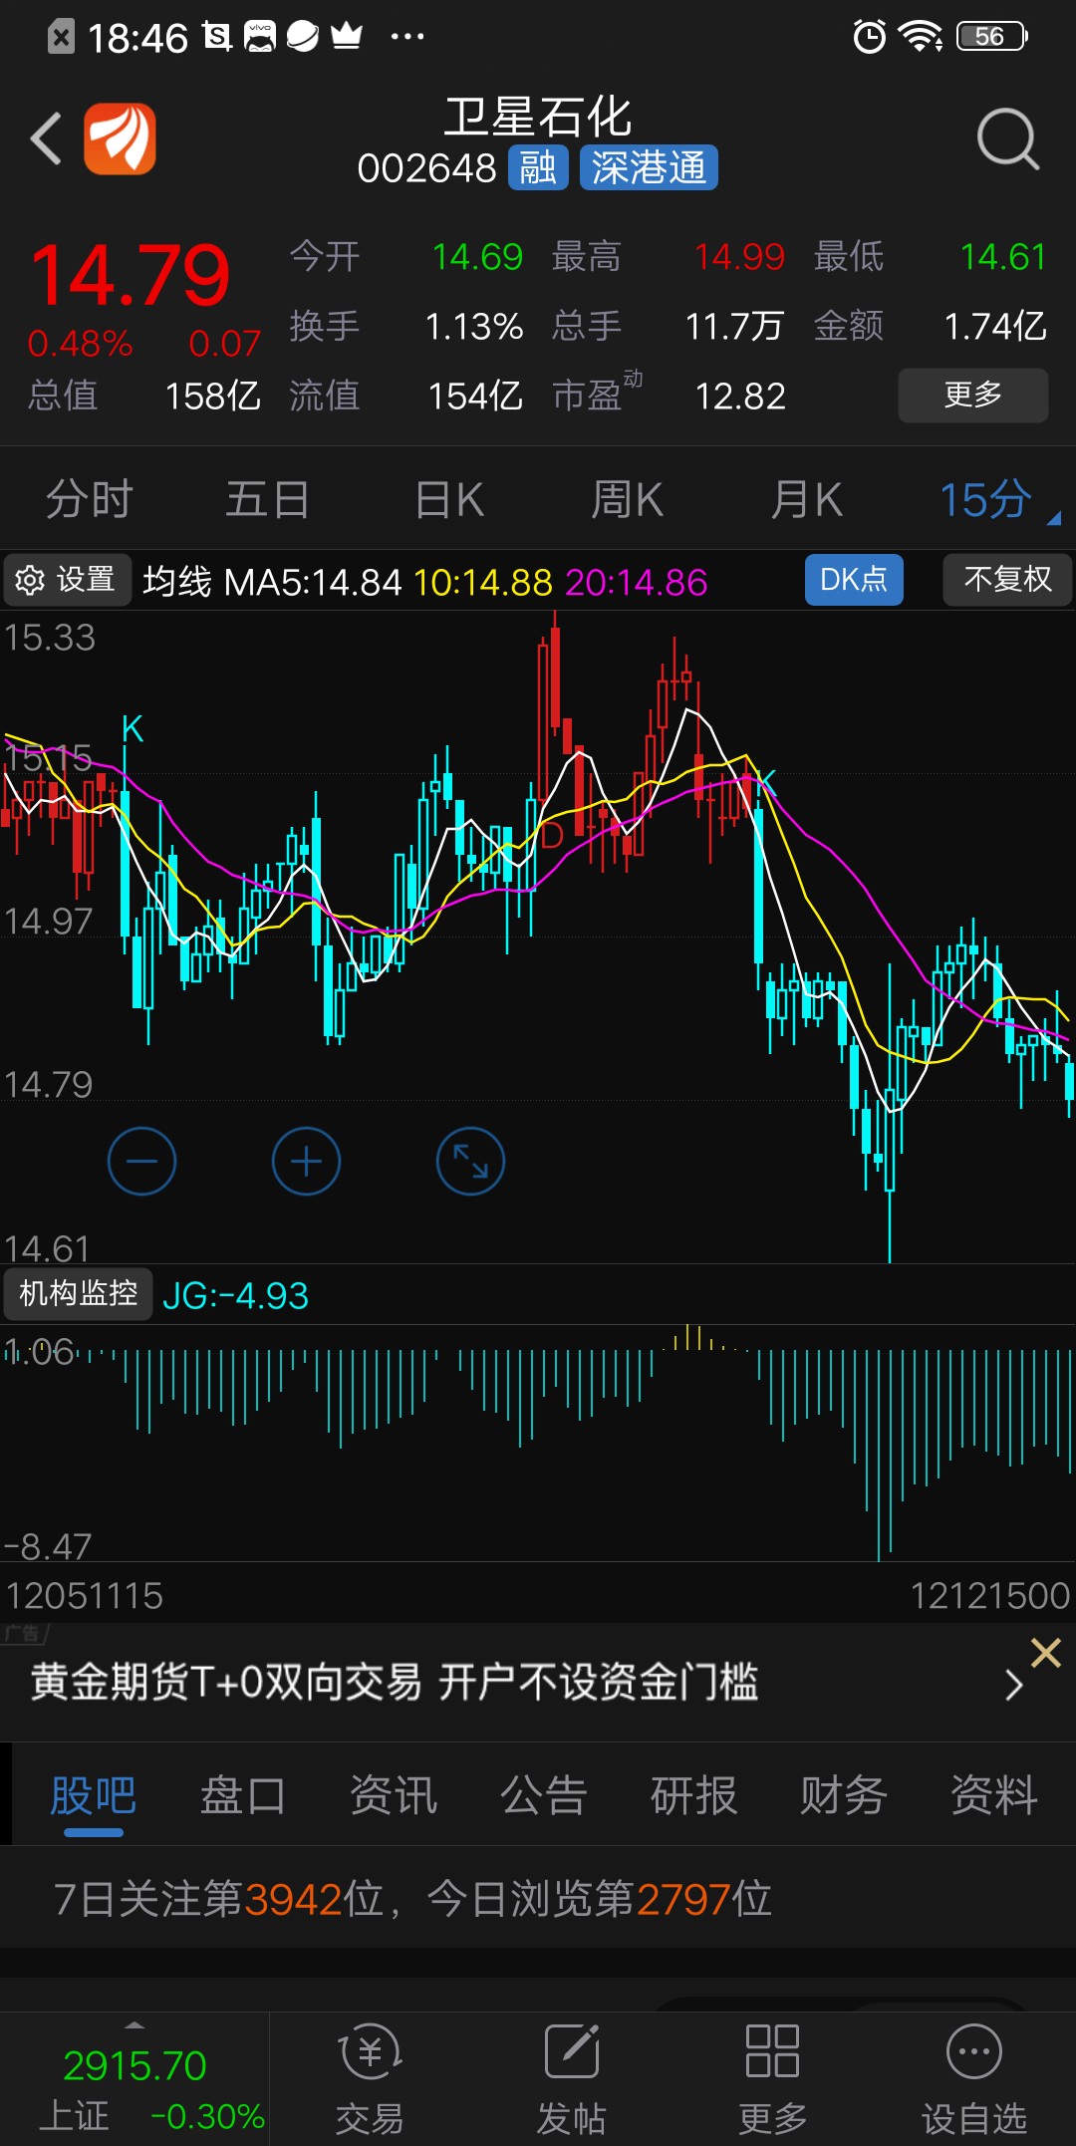Expand the 15分 period dropdown
This screenshot has height=2146, width=1076.
pos(999,500)
